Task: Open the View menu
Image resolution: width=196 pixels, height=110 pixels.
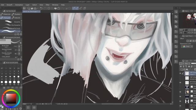Action: pyautogui.click(x=41, y=5)
